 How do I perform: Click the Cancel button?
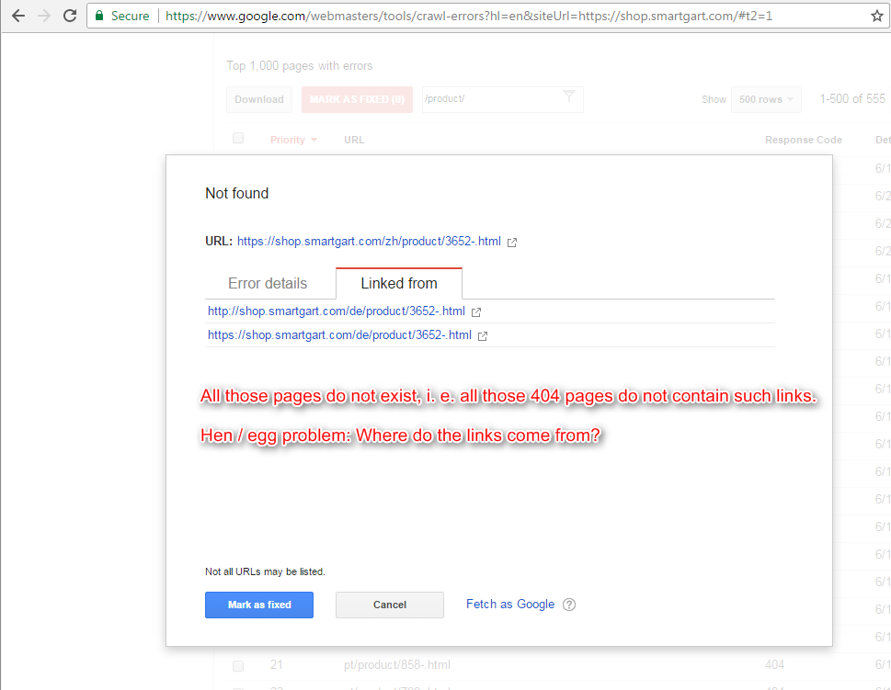point(389,605)
